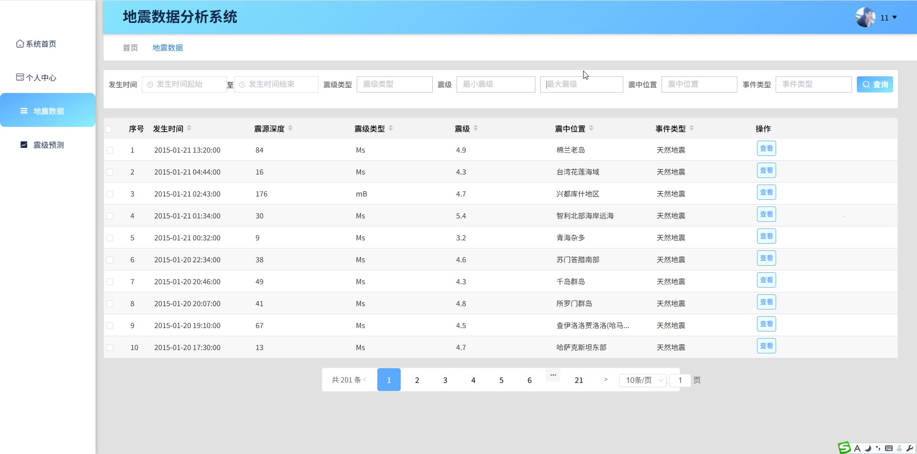The width and height of the screenshot is (917, 454).
Task: Sort by 震源深度 column sort arrows
Action: (x=290, y=128)
